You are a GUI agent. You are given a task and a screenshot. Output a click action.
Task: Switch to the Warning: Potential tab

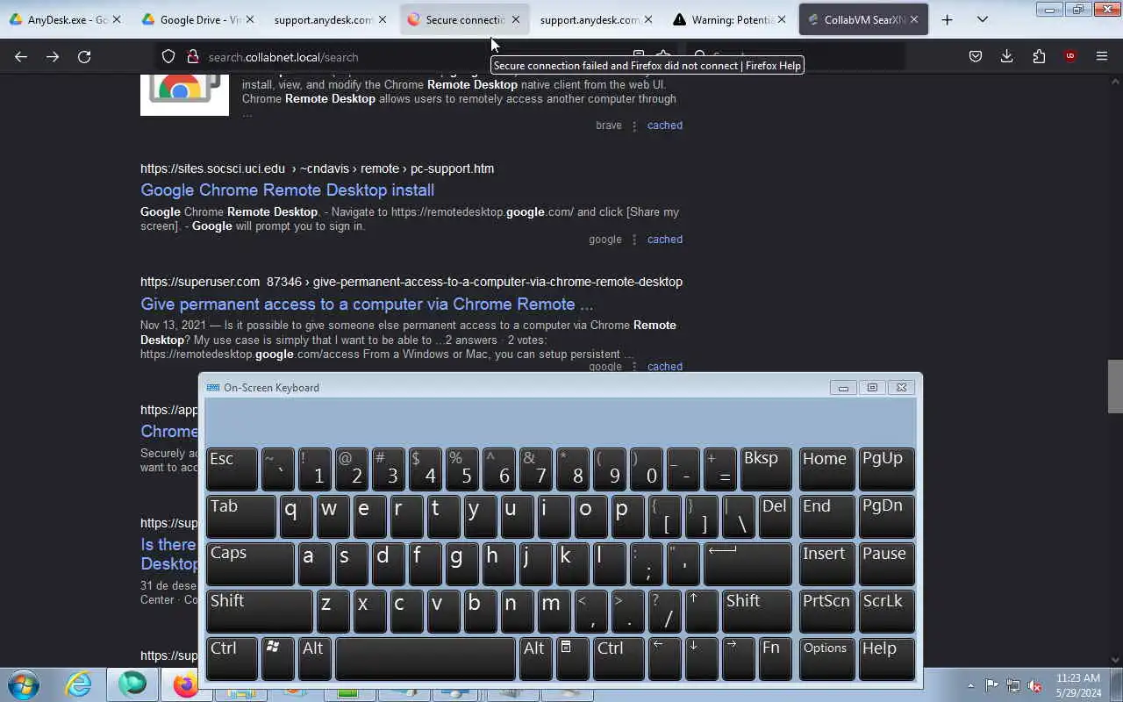pyautogui.click(x=731, y=19)
